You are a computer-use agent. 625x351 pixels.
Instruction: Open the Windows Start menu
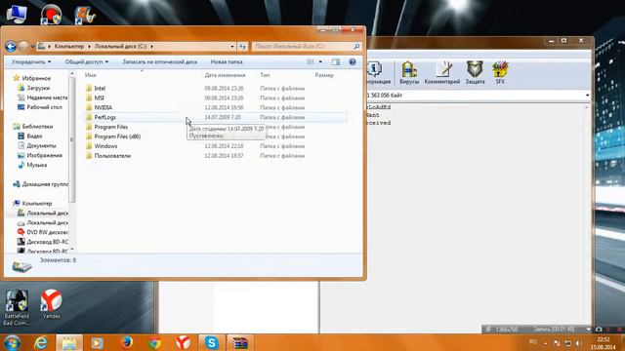click(x=12, y=342)
